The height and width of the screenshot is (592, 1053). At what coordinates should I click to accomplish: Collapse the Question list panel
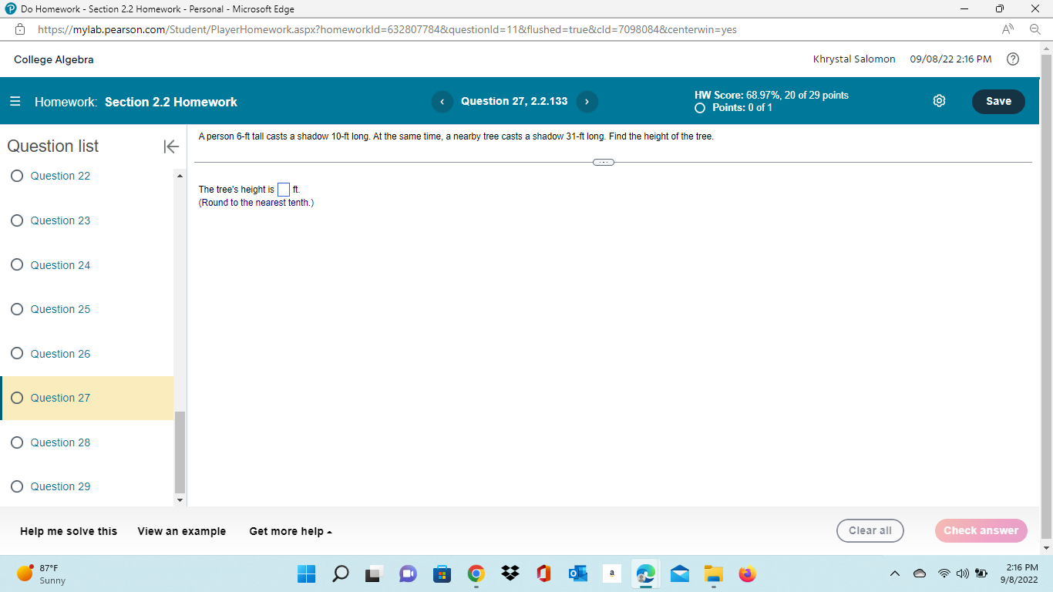point(171,146)
